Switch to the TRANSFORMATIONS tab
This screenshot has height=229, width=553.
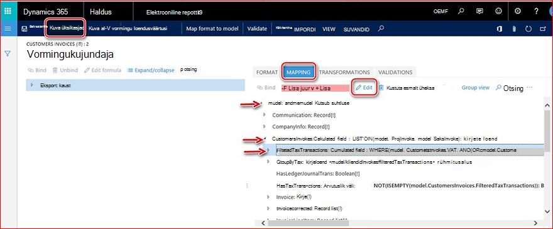(x=344, y=72)
